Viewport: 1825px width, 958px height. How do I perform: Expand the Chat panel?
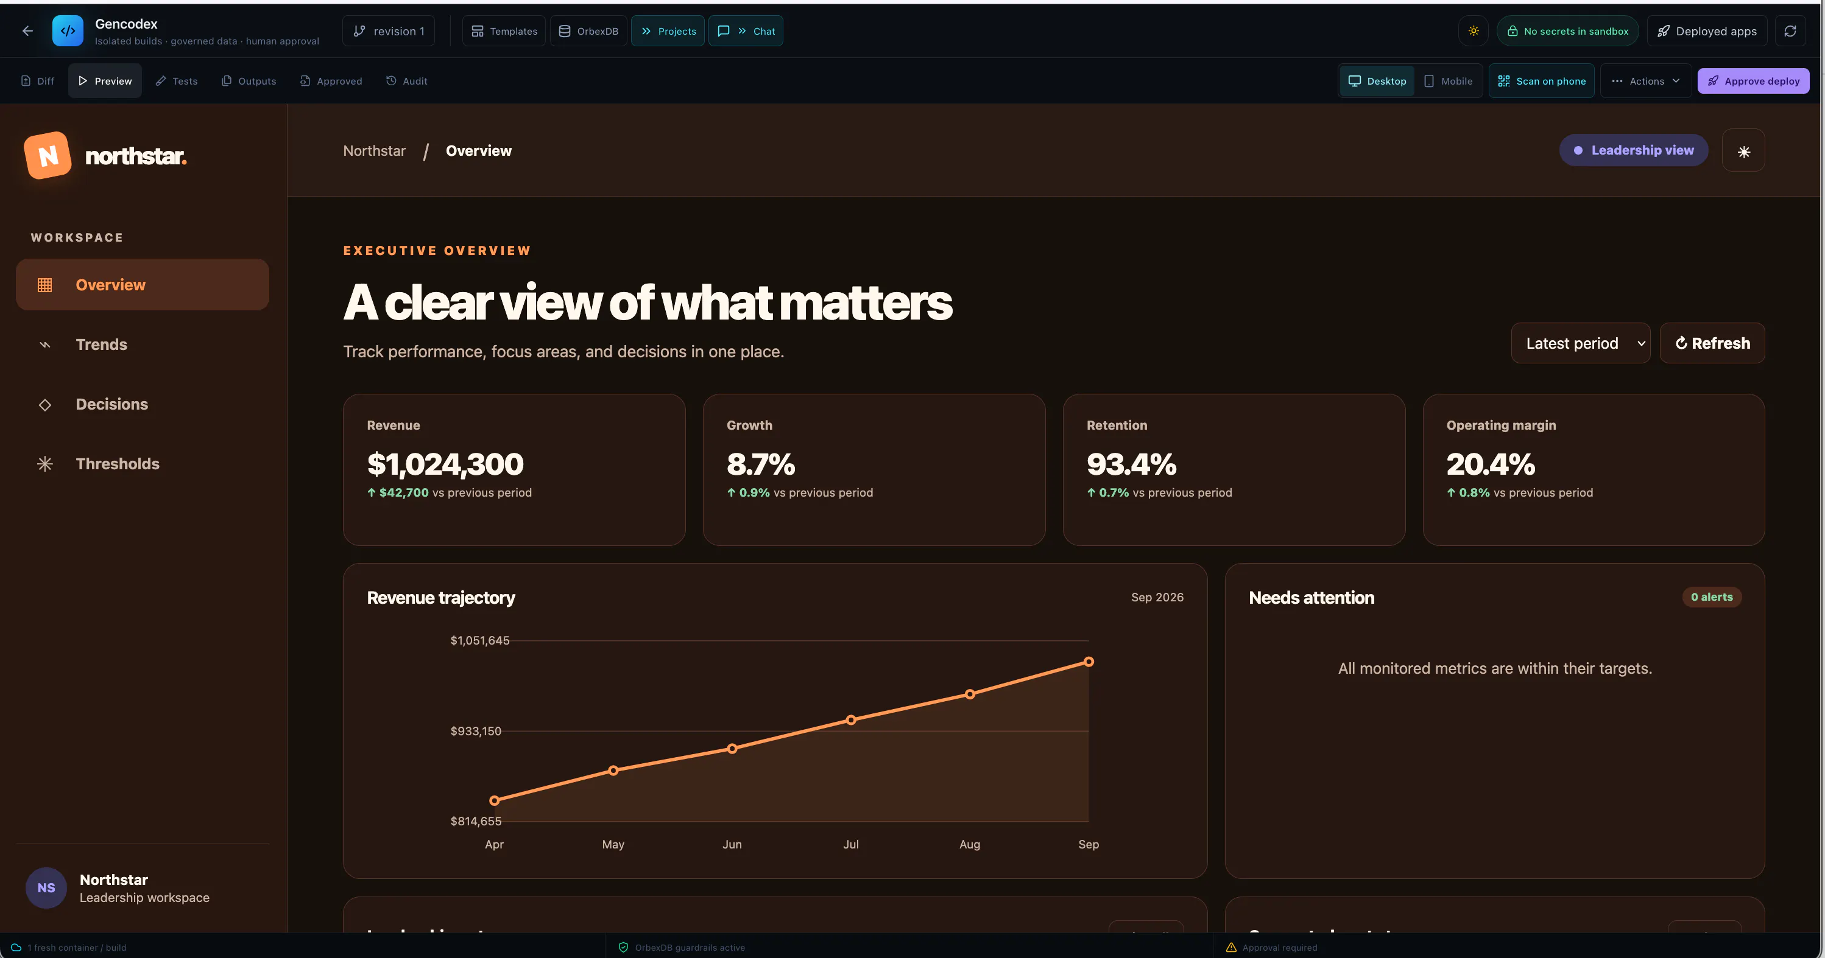point(746,31)
